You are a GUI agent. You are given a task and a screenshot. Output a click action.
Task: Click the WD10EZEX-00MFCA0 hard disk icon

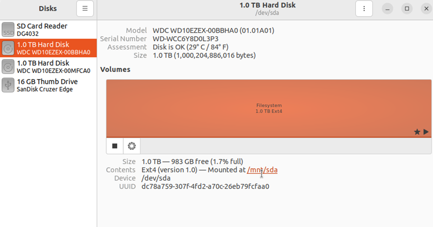click(8, 67)
